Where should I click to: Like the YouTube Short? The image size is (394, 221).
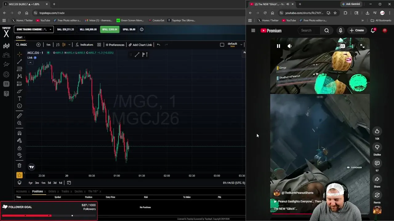377,131
